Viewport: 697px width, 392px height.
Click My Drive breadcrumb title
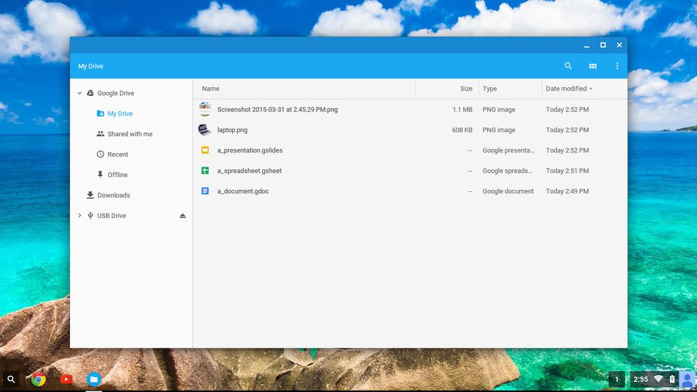click(x=91, y=66)
